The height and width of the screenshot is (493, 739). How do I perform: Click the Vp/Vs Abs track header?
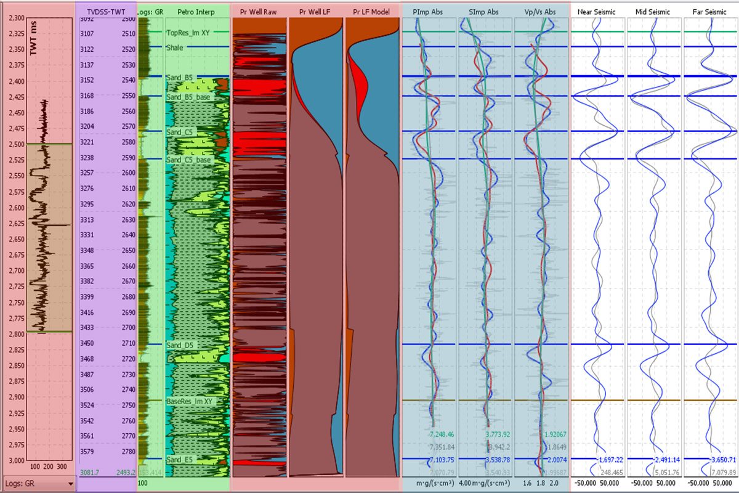pyautogui.click(x=542, y=12)
